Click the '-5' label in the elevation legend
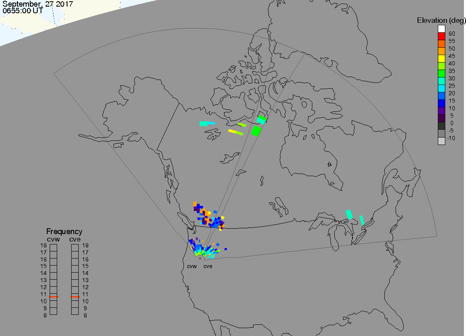 pos(451,131)
